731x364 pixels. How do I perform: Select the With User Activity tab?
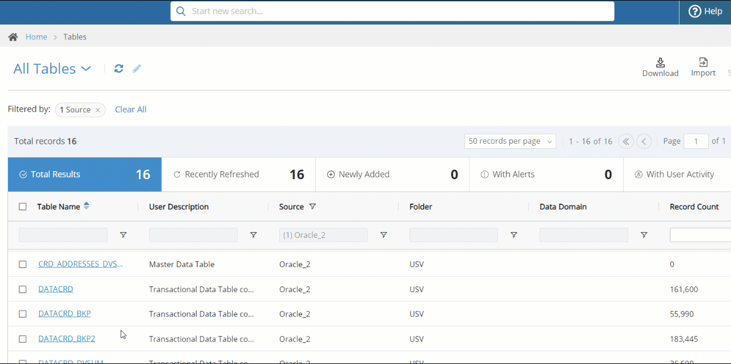click(x=677, y=175)
